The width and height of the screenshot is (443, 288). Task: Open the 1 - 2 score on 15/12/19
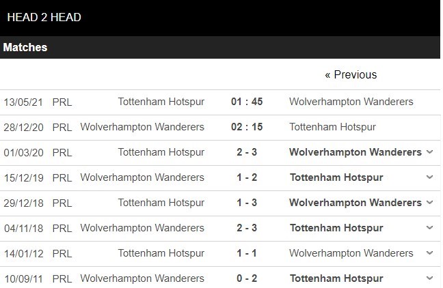click(x=247, y=177)
